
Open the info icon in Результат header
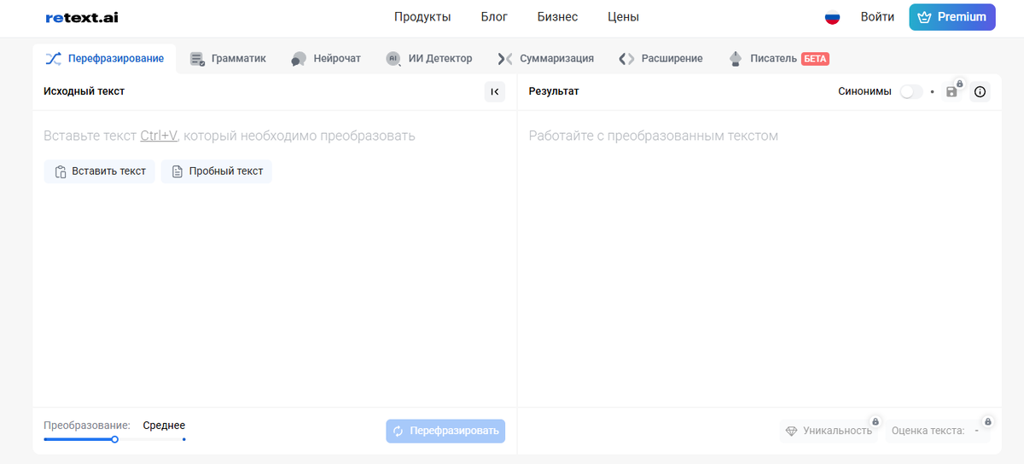[980, 91]
